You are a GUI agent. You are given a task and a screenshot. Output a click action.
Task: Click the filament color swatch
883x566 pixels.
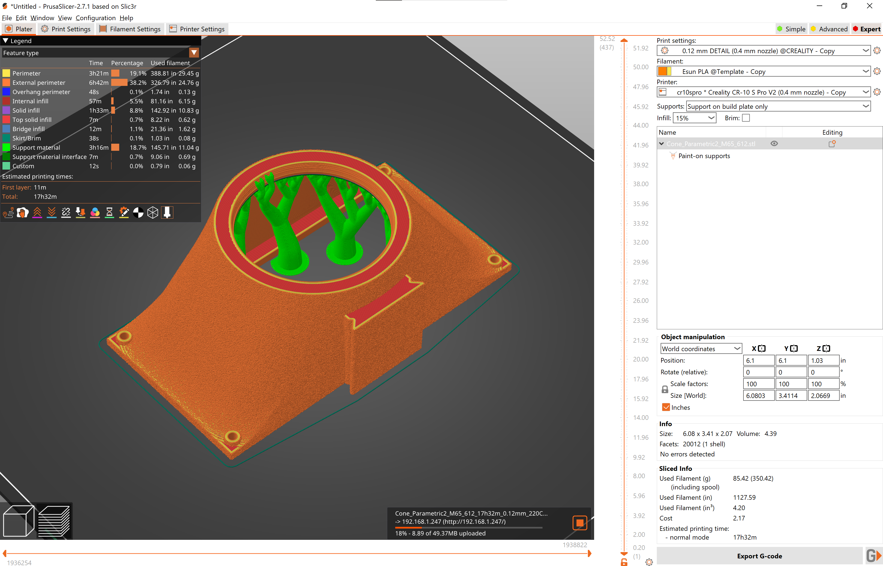664,71
